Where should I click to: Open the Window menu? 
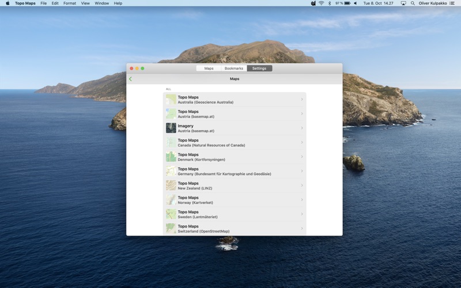[102, 3]
